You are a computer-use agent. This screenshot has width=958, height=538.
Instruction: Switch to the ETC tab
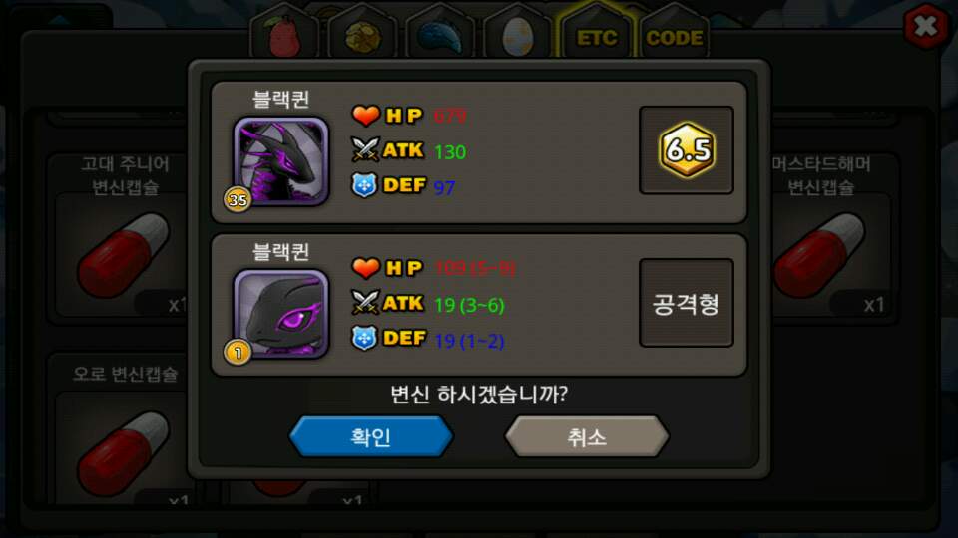coord(597,36)
